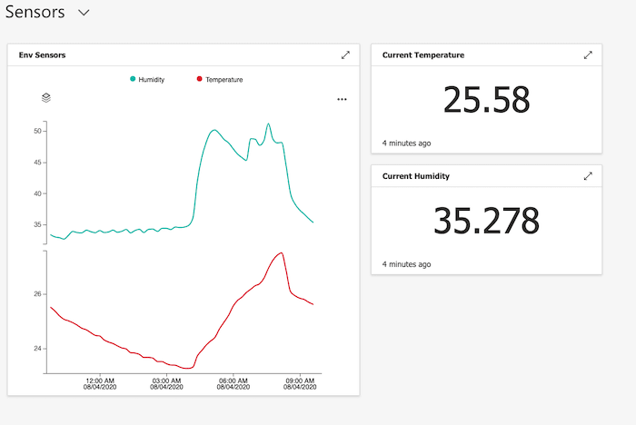The image size is (636, 425).
Task: Expand the Current Temperature tile
Action: coord(588,55)
